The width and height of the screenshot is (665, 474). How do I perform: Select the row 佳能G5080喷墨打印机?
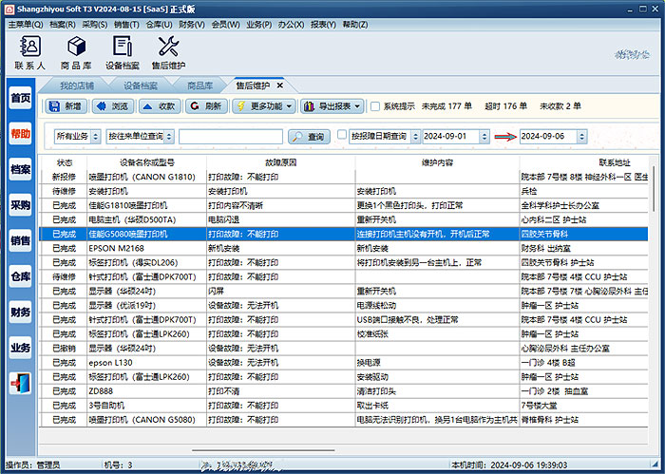[344, 234]
